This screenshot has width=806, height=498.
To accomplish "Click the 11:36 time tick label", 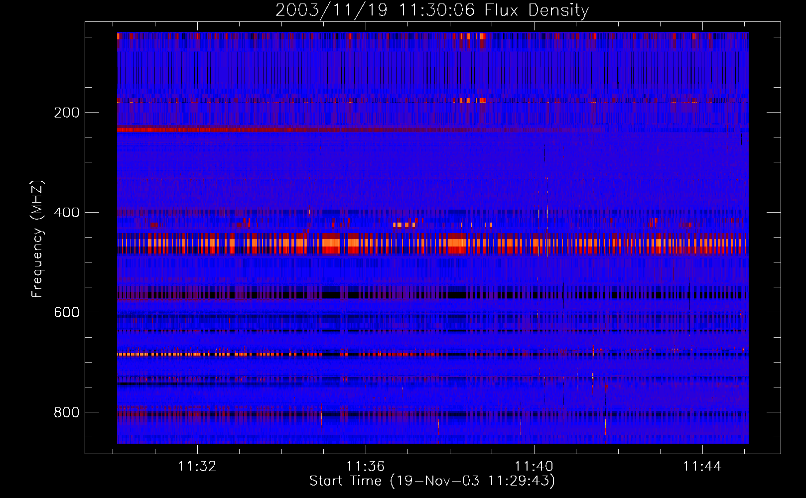I will [x=366, y=467].
